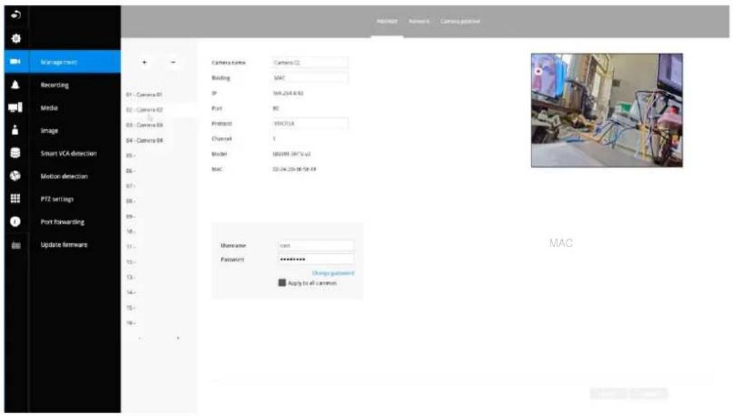Open the Recording menu item
This screenshot has width=733, height=416.
point(55,85)
